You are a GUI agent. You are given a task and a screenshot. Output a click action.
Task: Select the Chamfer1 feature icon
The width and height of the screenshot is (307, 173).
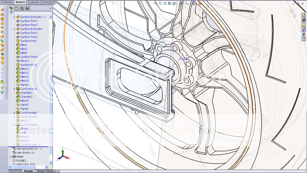pyautogui.click(x=18, y=93)
